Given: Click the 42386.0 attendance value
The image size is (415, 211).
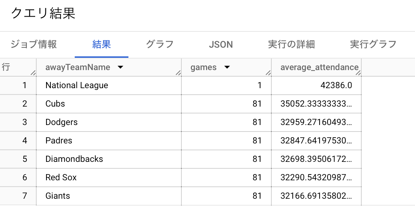Looking at the screenshot, I should coord(336,86).
